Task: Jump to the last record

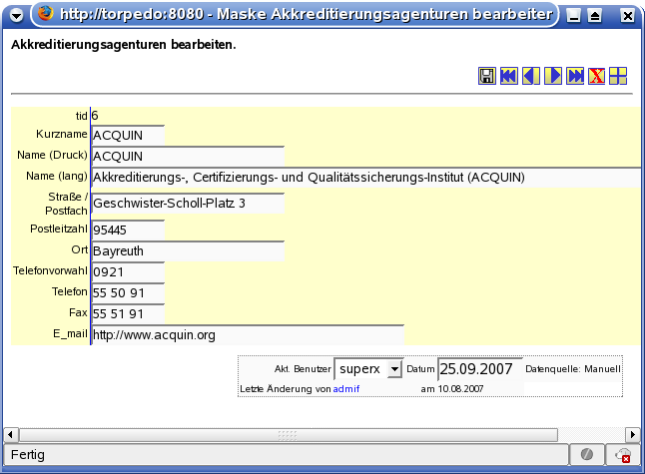Action: [575, 76]
